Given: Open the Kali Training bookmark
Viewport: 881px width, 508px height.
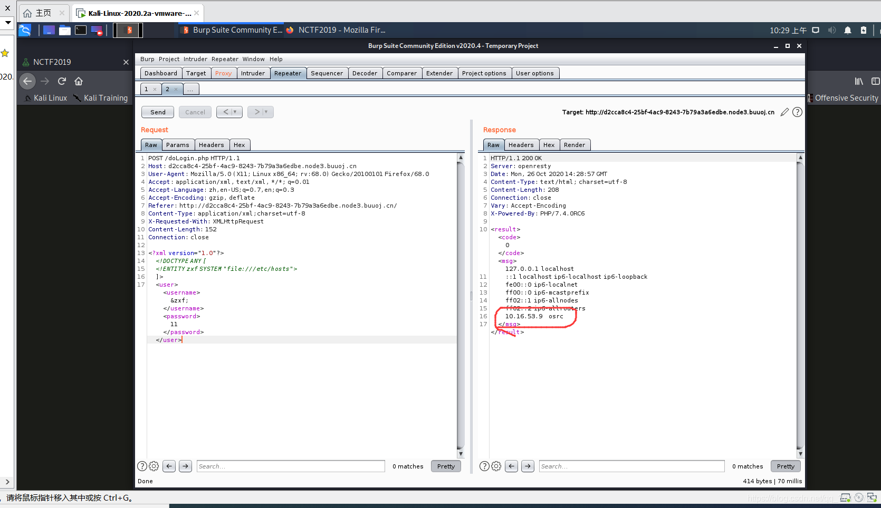Looking at the screenshot, I should pos(101,98).
